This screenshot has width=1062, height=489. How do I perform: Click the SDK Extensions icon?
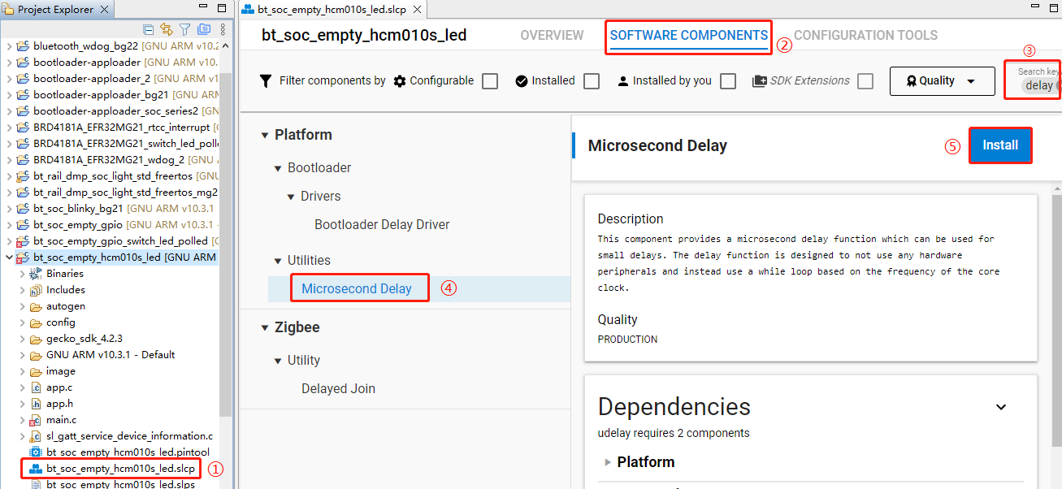[x=761, y=80]
